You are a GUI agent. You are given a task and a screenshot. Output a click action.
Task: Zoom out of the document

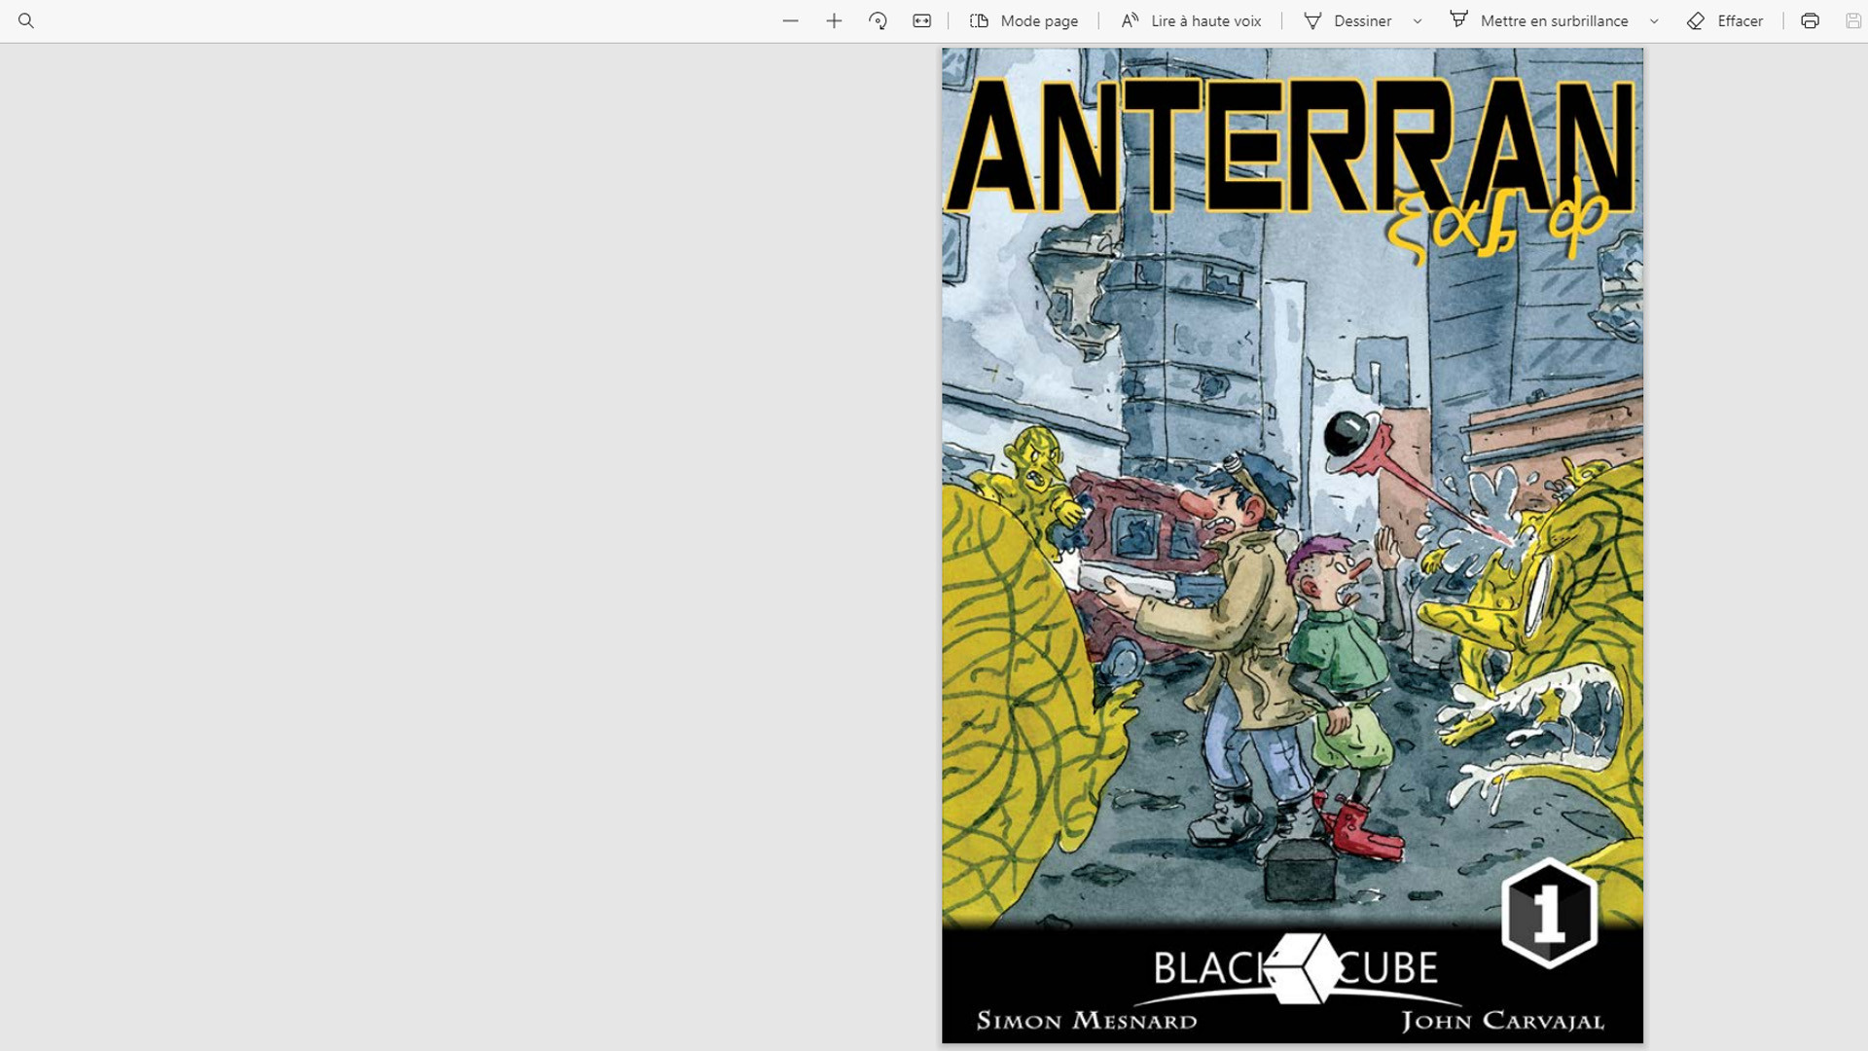[790, 20]
